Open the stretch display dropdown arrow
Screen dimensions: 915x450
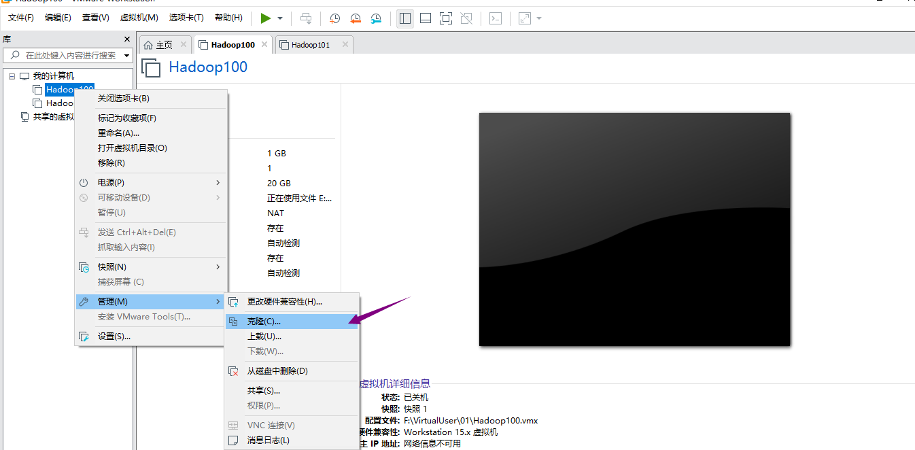pos(539,18)
